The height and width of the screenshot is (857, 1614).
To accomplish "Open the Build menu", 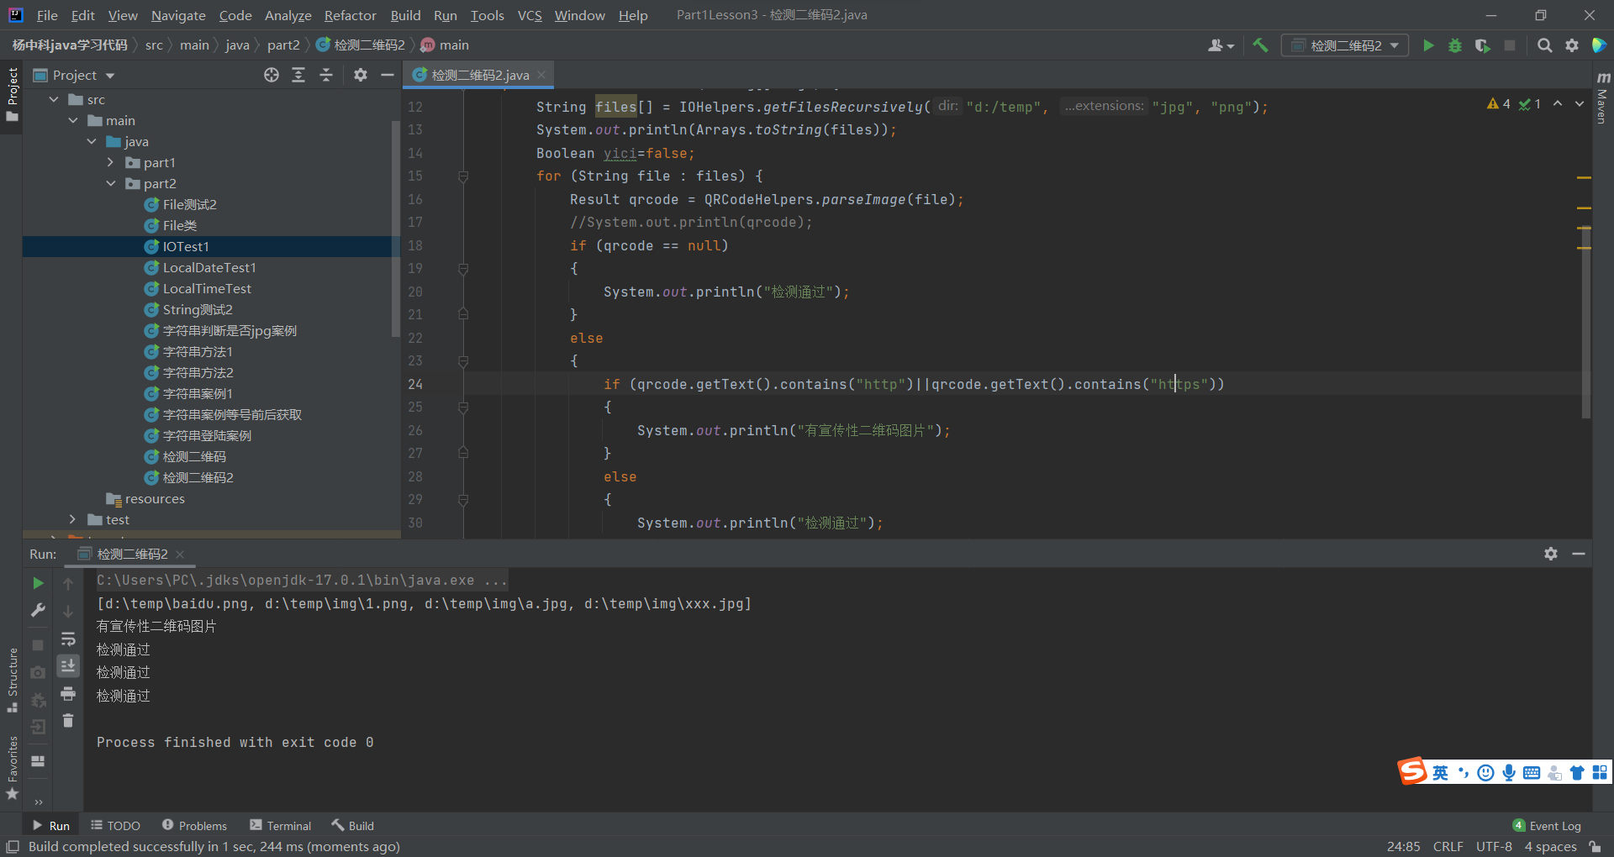I will [405, 15].
